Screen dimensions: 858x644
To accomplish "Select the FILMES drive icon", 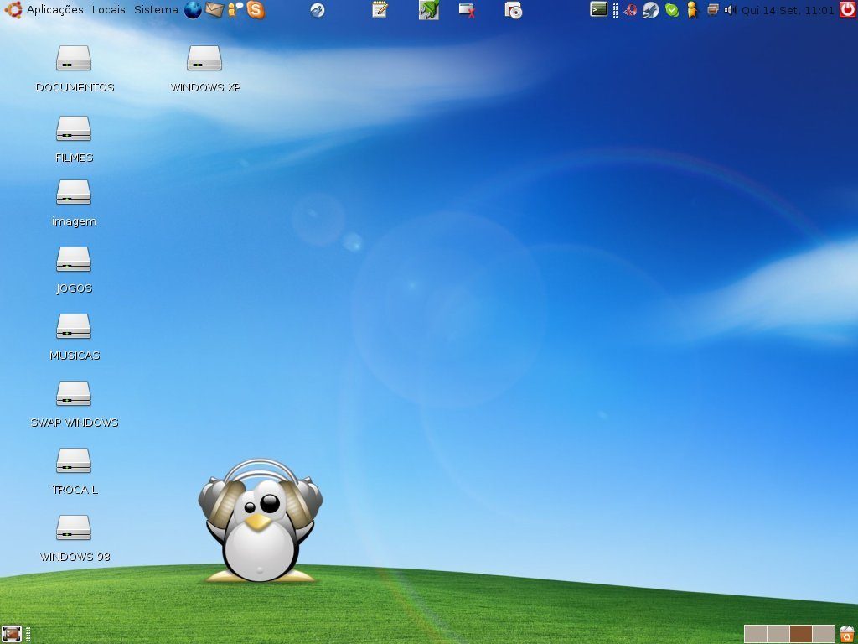I will coord(74,128).
